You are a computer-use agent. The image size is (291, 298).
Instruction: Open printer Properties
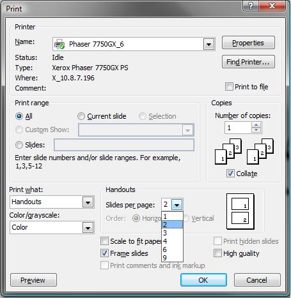click(x=248, y=43)
